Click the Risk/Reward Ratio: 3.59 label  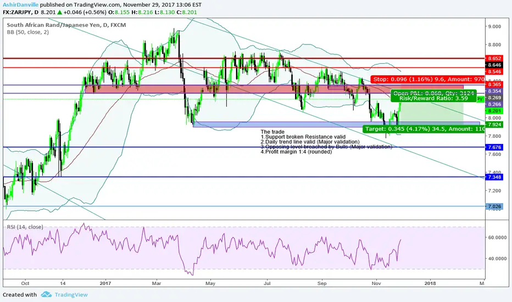point(433,98)
